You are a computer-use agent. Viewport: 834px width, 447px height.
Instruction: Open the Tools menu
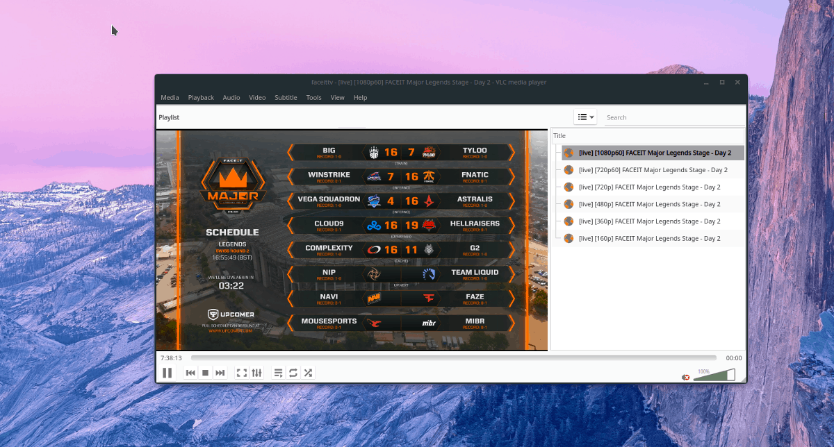point(313,97)
